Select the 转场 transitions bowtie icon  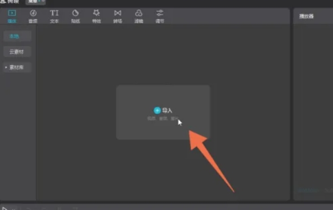point(118,13)
